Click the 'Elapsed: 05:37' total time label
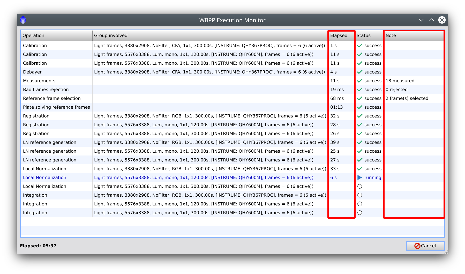The height and width of the screenshot is (274, 465). coord(38,246)
